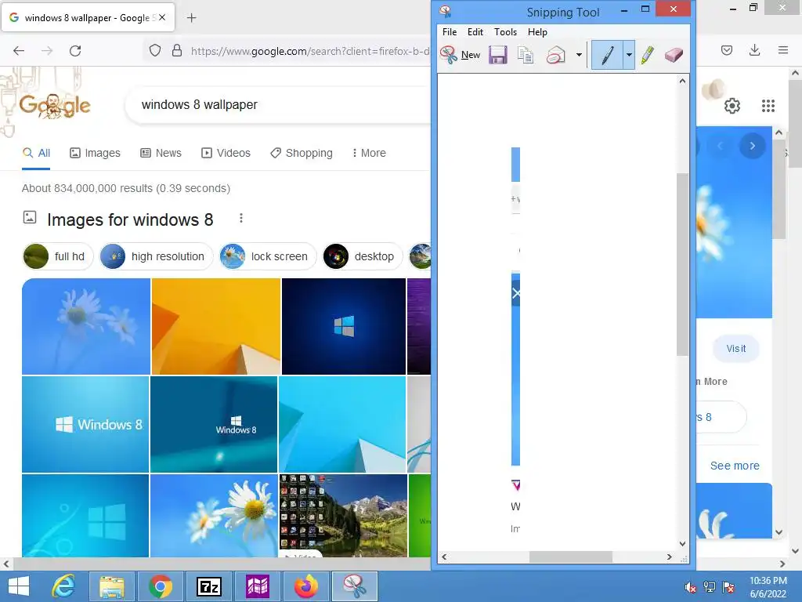802x602 pixels.
Task: Open the Images for windows 8 options menu
Action: pyautogui.click(x=241, y=219)
